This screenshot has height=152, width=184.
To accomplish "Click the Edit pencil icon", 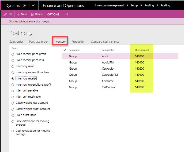I will coord(5,14).
